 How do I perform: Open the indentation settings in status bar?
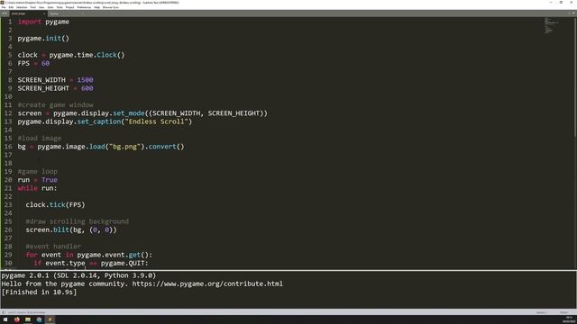click(541, 312)
